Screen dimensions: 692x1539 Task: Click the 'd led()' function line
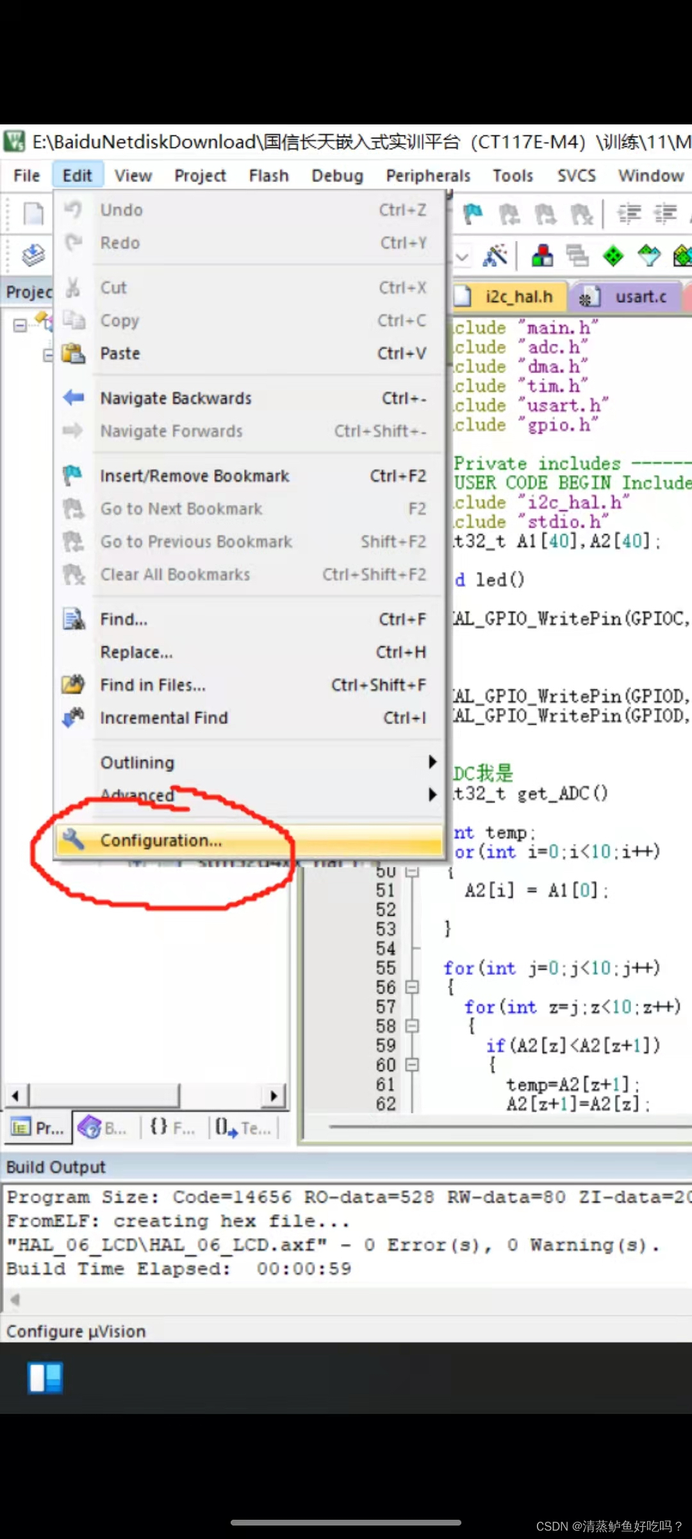pyautogui.click(x=490, y=580)
